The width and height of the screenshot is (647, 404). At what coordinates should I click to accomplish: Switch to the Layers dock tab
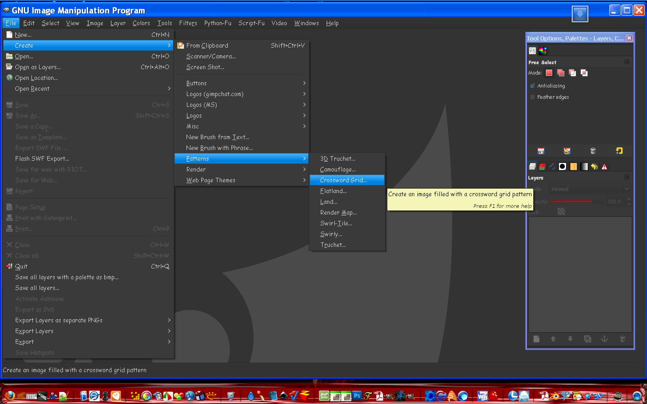tap(532, 167)
